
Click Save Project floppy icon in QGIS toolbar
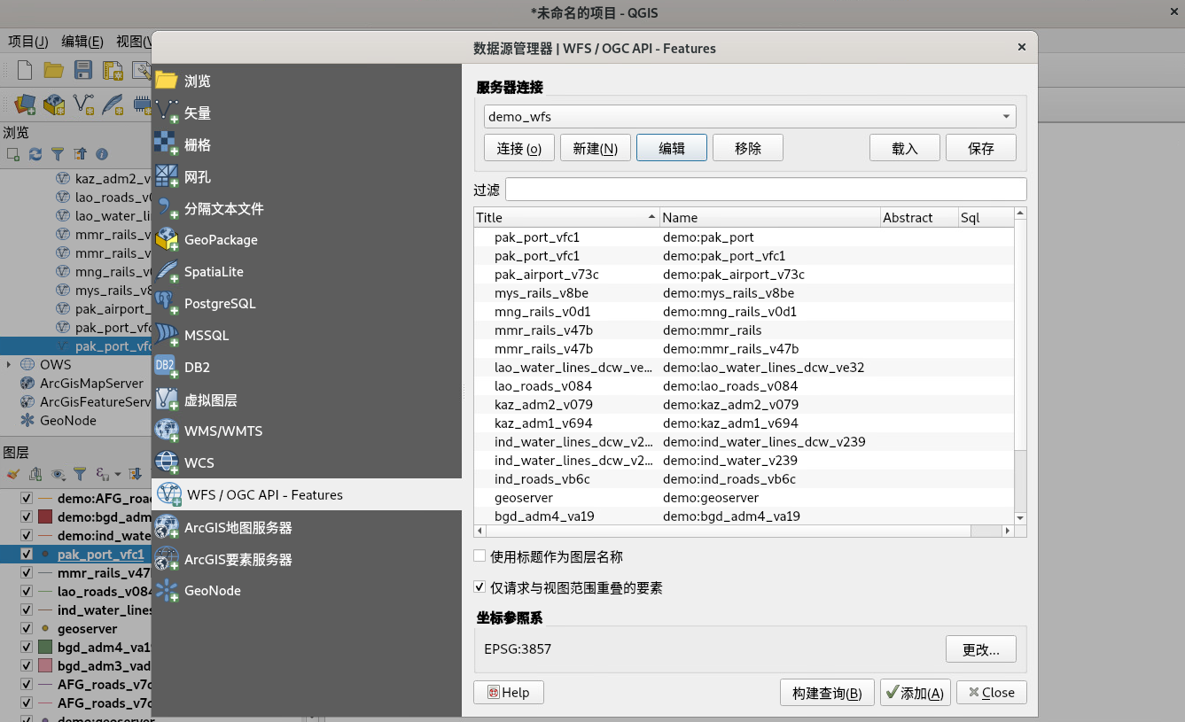(x=83, y=71)
